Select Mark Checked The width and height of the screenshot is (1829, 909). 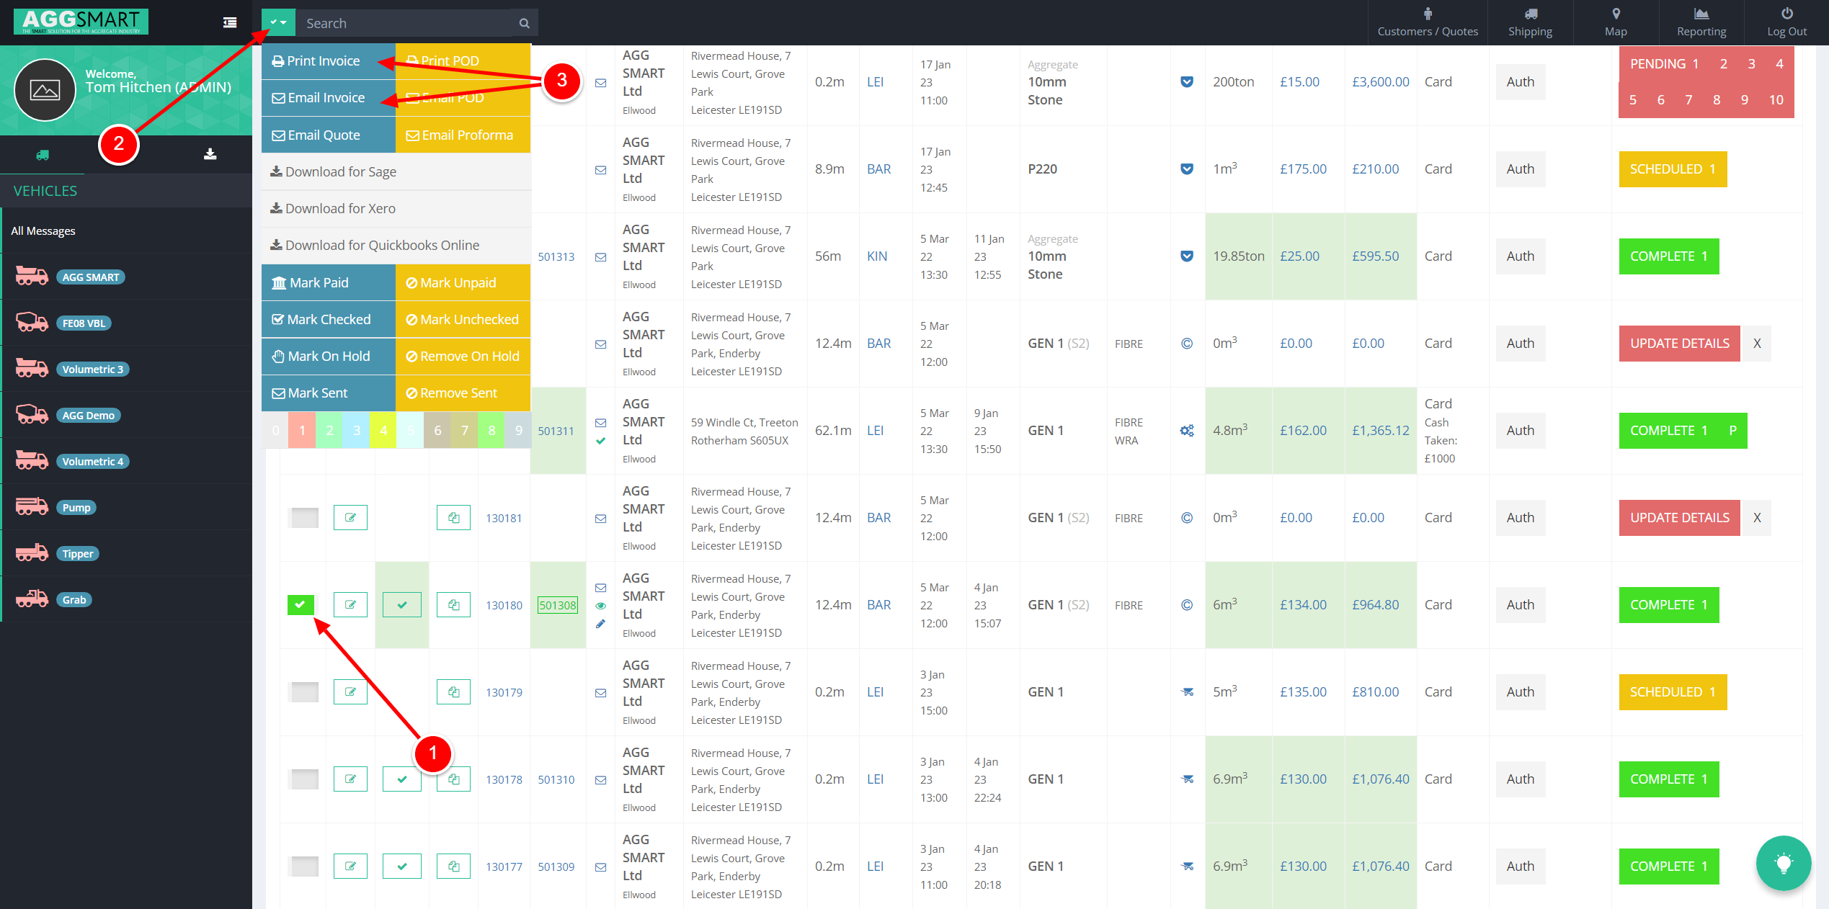click(x=329, y=319)
